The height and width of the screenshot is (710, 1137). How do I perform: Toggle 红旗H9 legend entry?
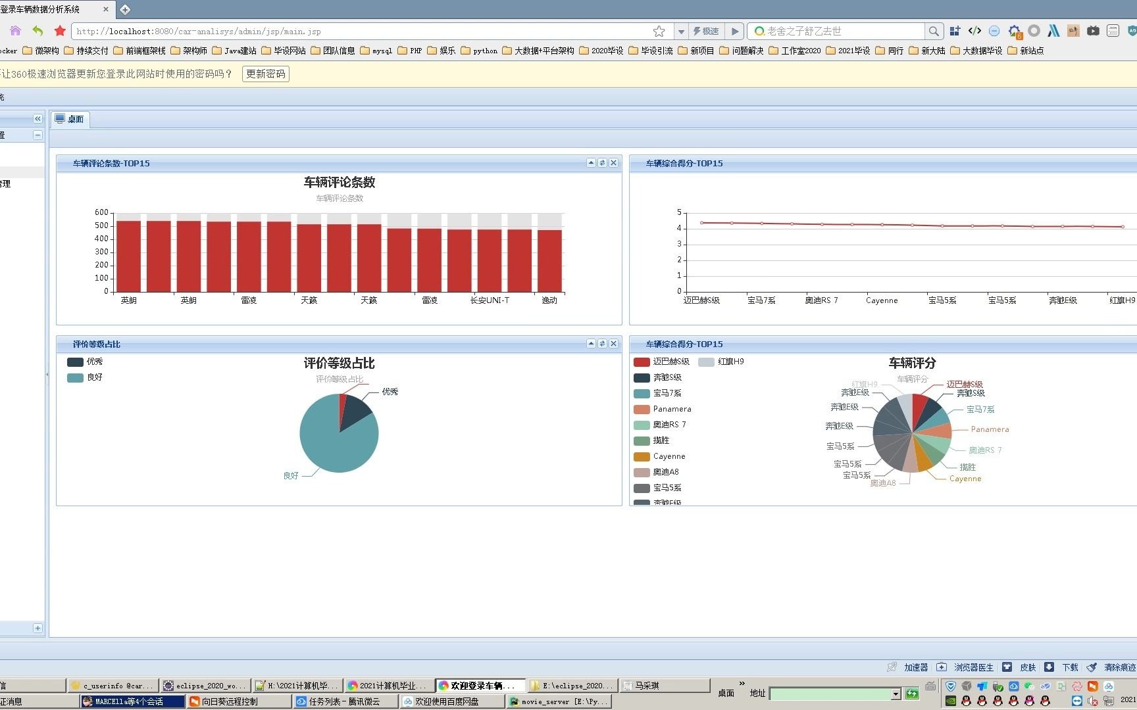pyautogui.click(x=721, y=362)
